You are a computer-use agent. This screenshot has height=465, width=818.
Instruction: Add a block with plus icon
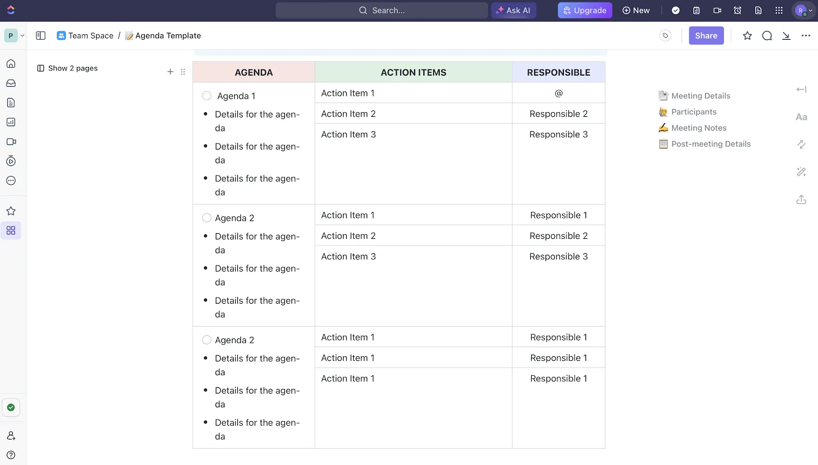[x=170, y=72]
